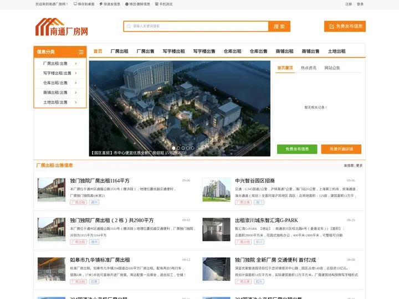Screen dimensions: 399x299
Task: Open the 如皋市九华镇标准厂房出租 listing
Action: pos(100,260)
